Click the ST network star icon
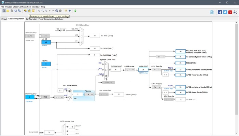Image resolution: width=239 pixels, height=136 pixels. pos(235,12)
